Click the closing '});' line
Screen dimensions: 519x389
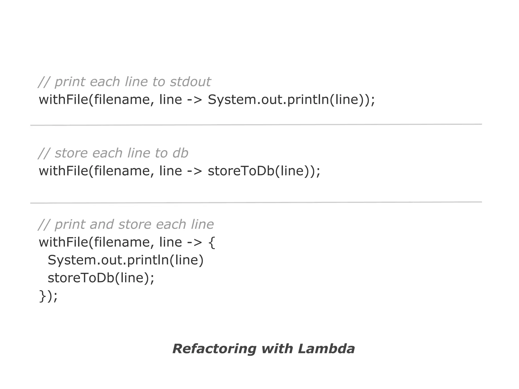pyautogui.click(x=48, y=296)
